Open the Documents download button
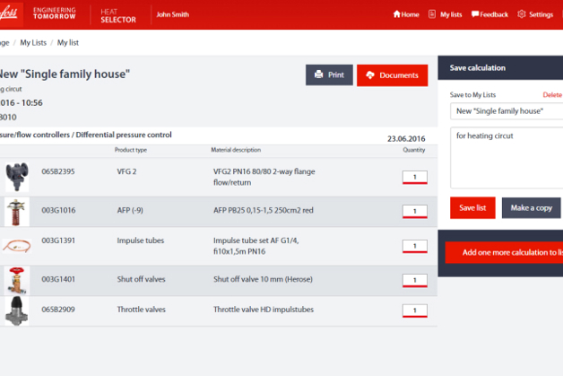The image size is (563, 376). coord(392,75)
